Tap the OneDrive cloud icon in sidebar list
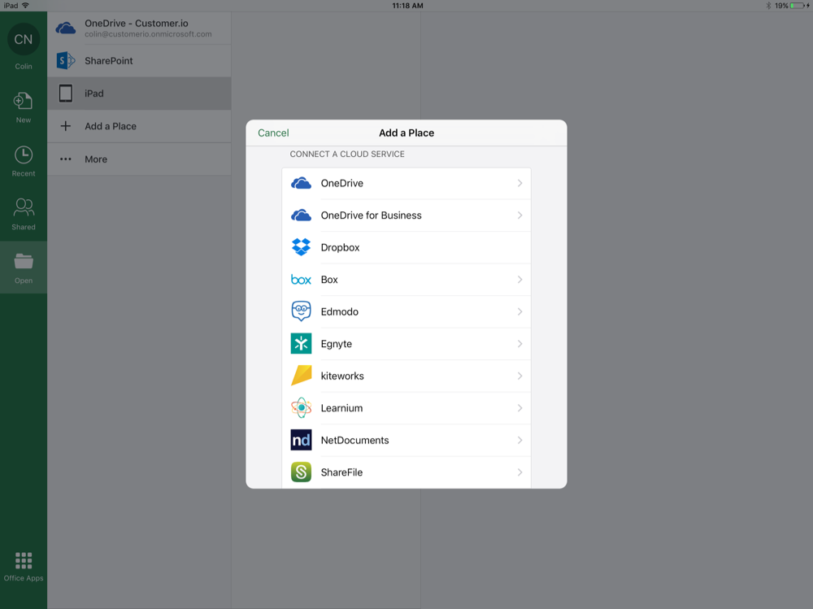Screen dimensions: 813x609 coord(66,28)
